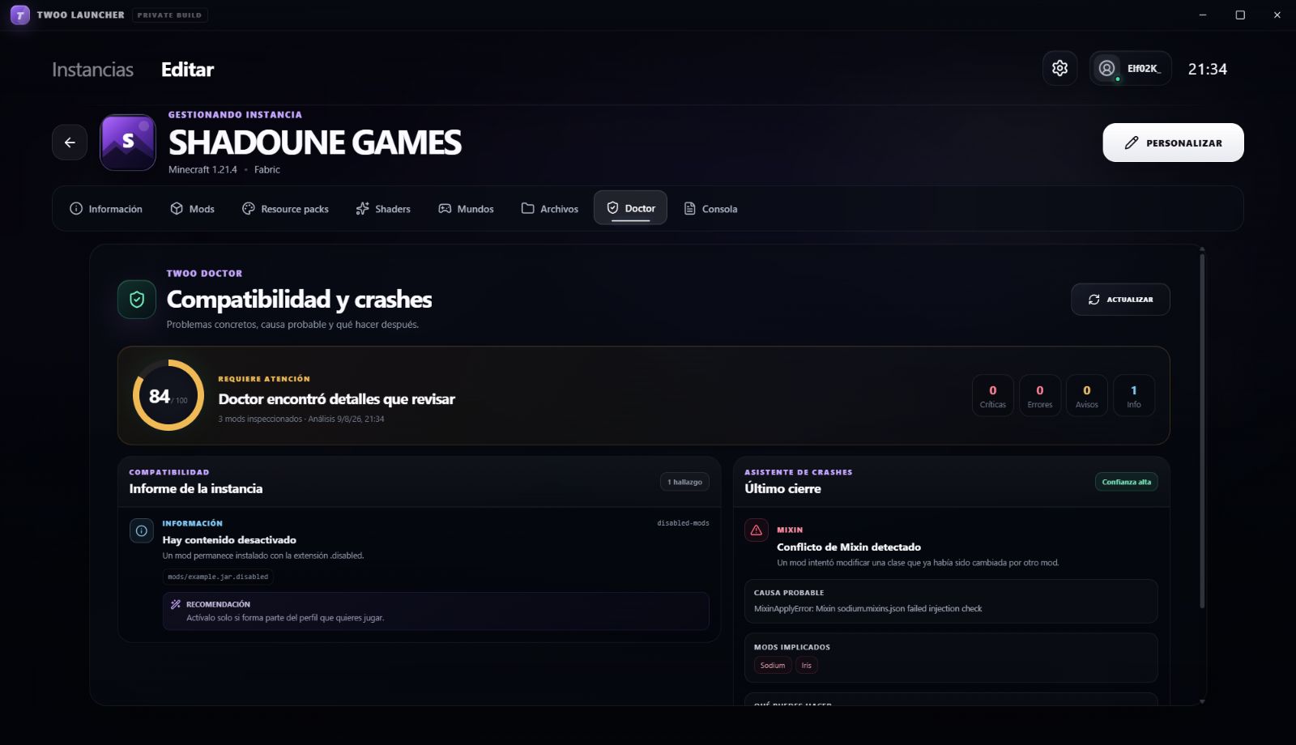The image size is (1296, 745).
Task: Click the Informe de la instancia heading
Action: 196,489
